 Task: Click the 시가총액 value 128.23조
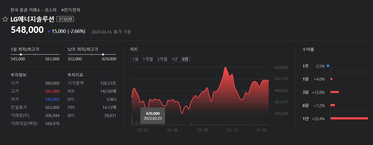pos(108,83)
